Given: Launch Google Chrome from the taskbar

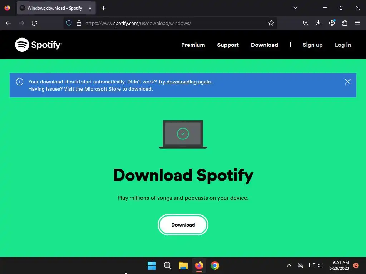Looking at the screenshot, I should 215,265.
